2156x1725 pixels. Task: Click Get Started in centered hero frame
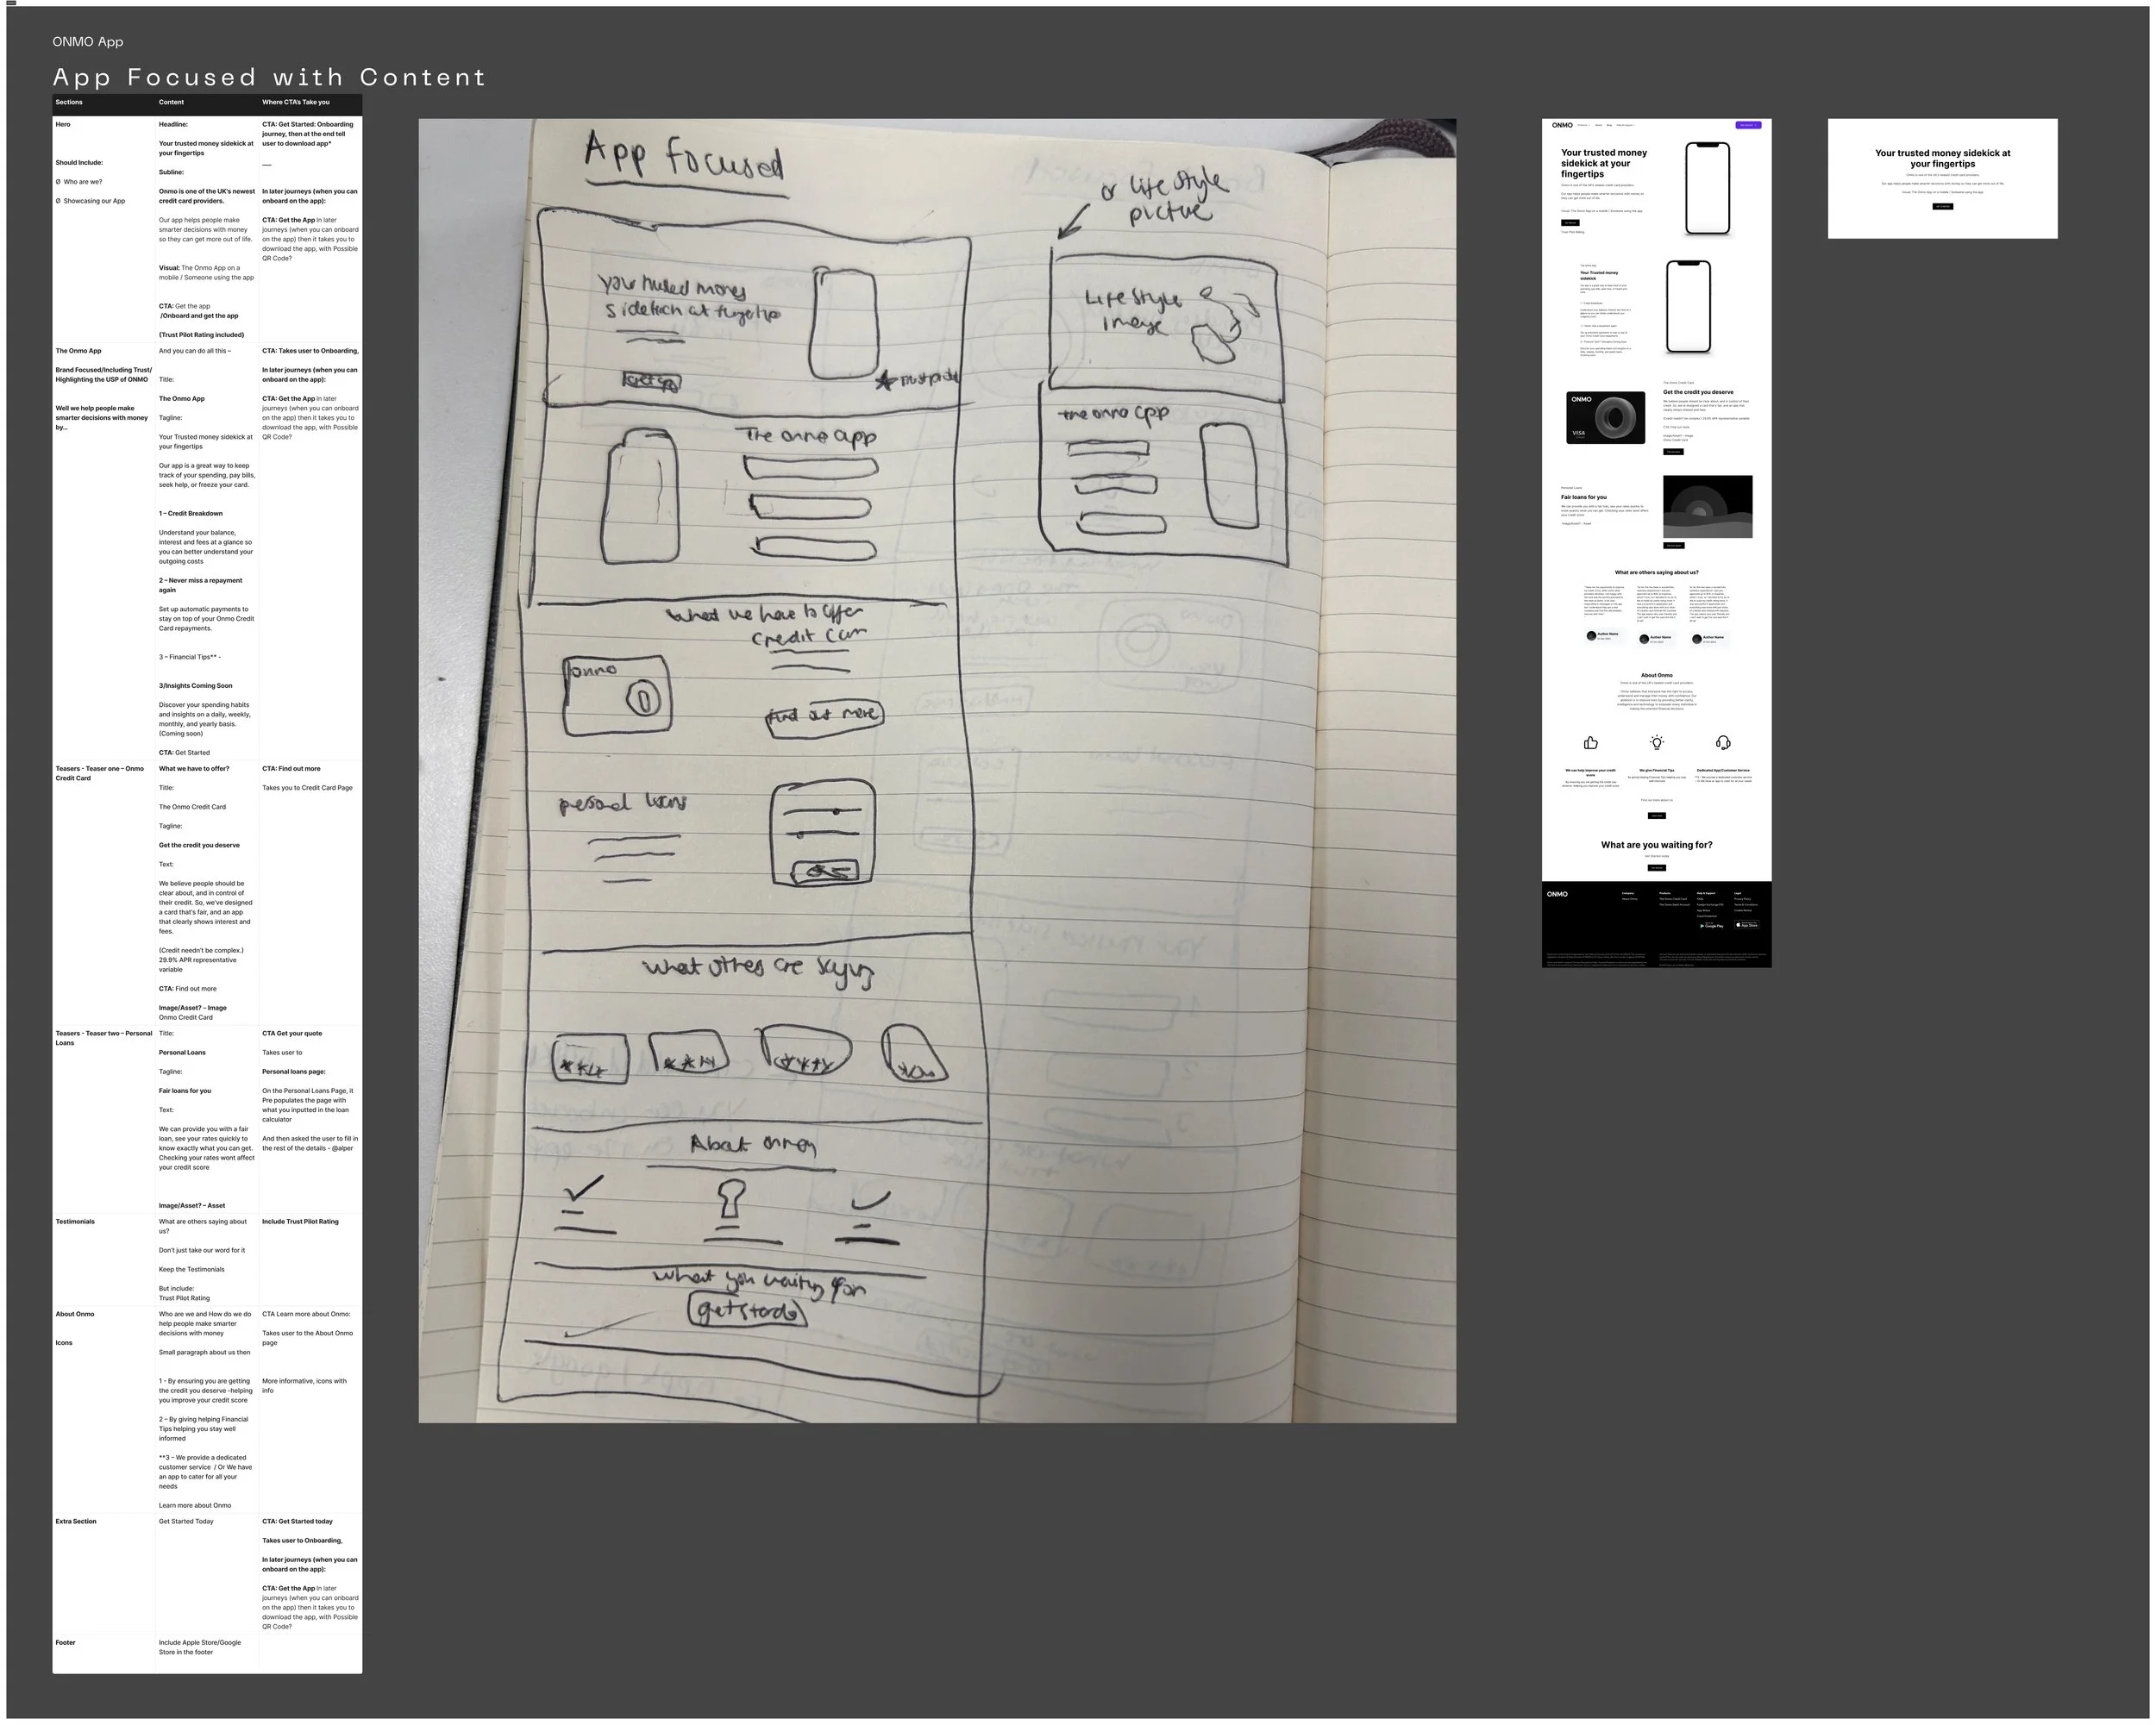tap(1942, 206)
